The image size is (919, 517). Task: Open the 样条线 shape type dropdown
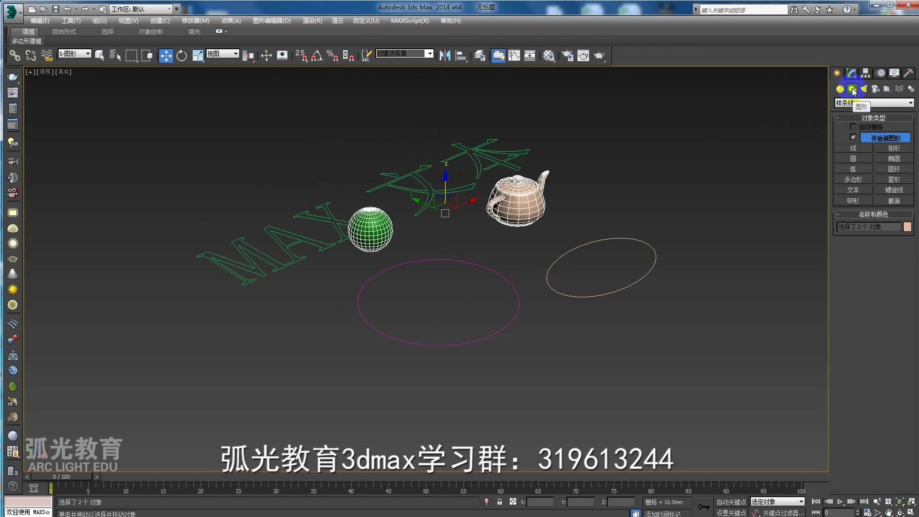(910, 103)
